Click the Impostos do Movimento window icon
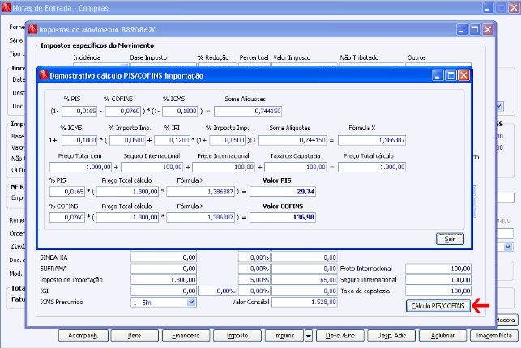 [32, 29]
